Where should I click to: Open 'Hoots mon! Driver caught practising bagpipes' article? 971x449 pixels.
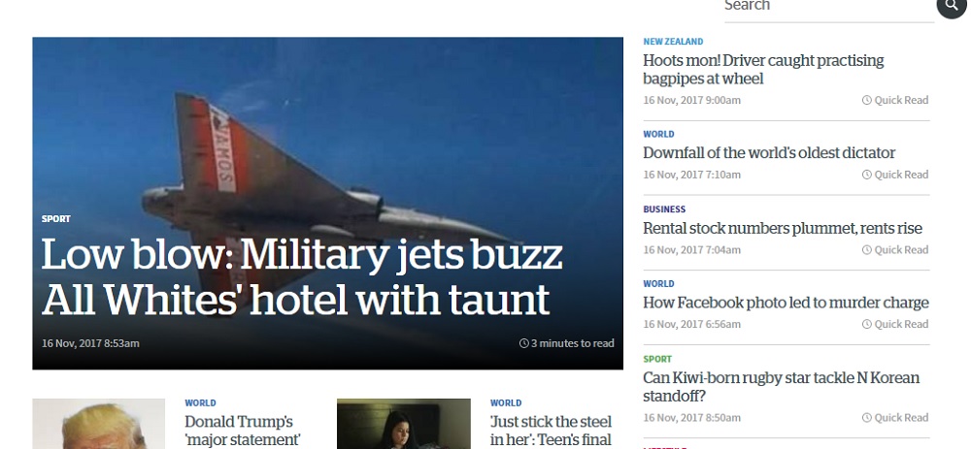(763, 69)
